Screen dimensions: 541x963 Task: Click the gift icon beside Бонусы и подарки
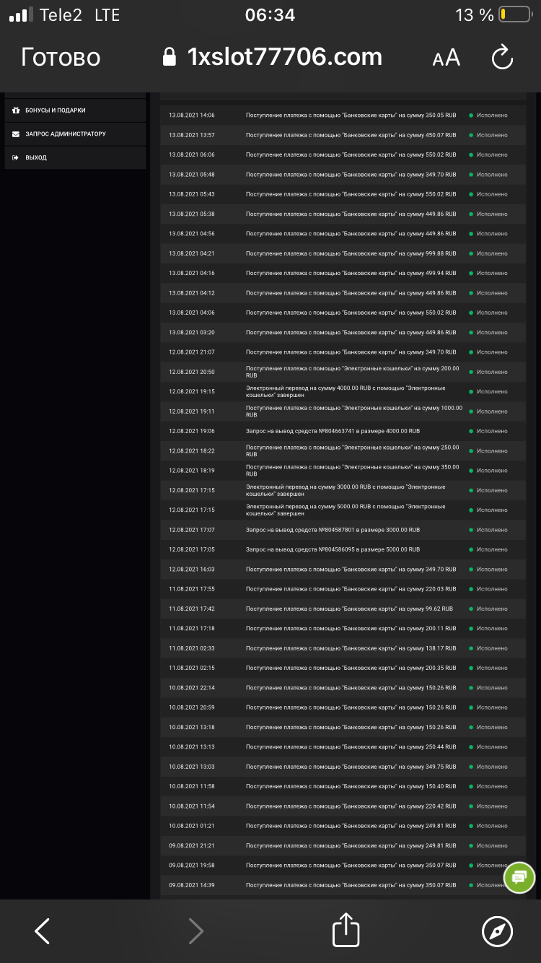coord(16,110)
